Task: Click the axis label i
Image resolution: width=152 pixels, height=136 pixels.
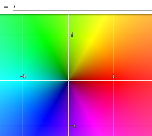Action: [x=72, y=35]
